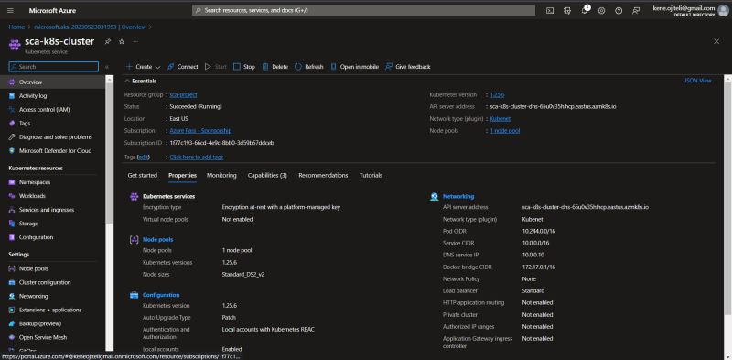This screenshot has height=360, width=732.
Task: Open the notifications bell
Action: click(x=585, y=11)
